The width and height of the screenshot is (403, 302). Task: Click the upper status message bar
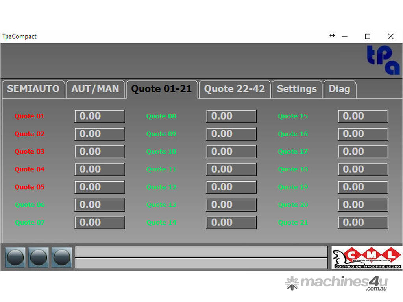click(x=201, y=252)
